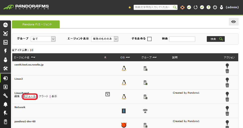Sort by グループ column arrows
Screen dimensions: 243x128
pos(155,57)
